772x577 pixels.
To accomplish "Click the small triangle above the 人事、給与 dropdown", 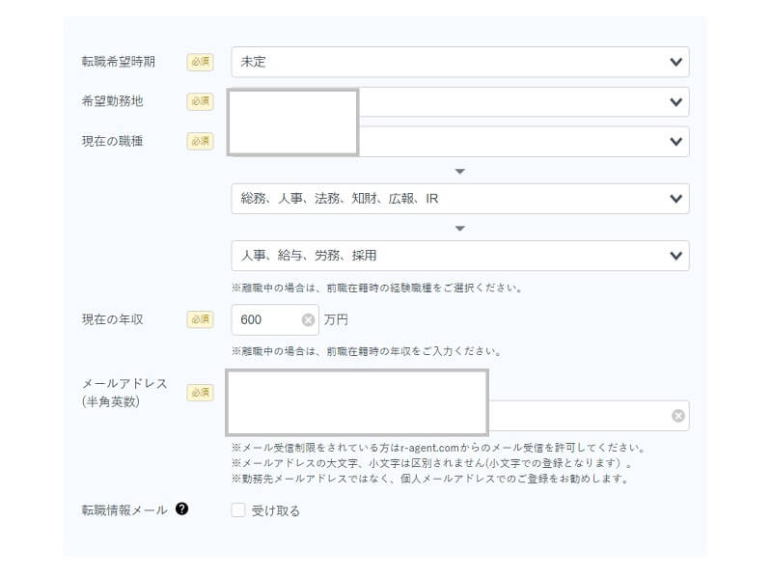I will click(460, 229).
